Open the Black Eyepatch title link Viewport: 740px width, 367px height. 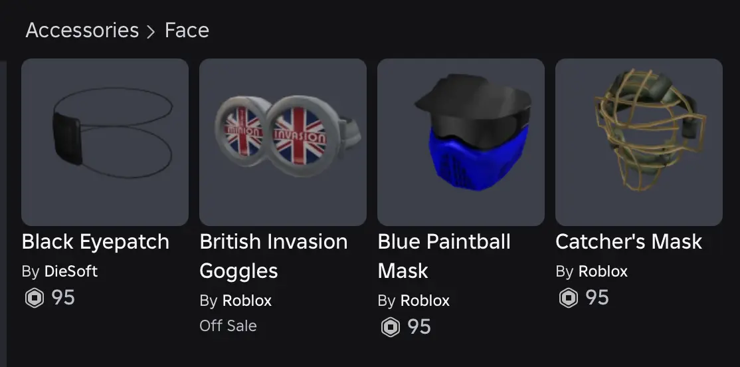coord(96,242)
